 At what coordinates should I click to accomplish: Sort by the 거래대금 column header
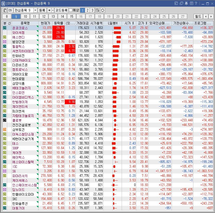click(x=82, y=23)
